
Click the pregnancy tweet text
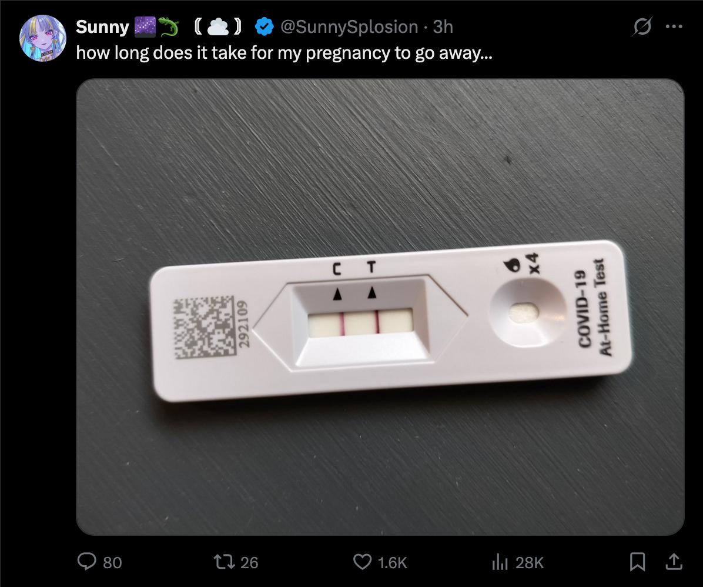pos(284,54)
